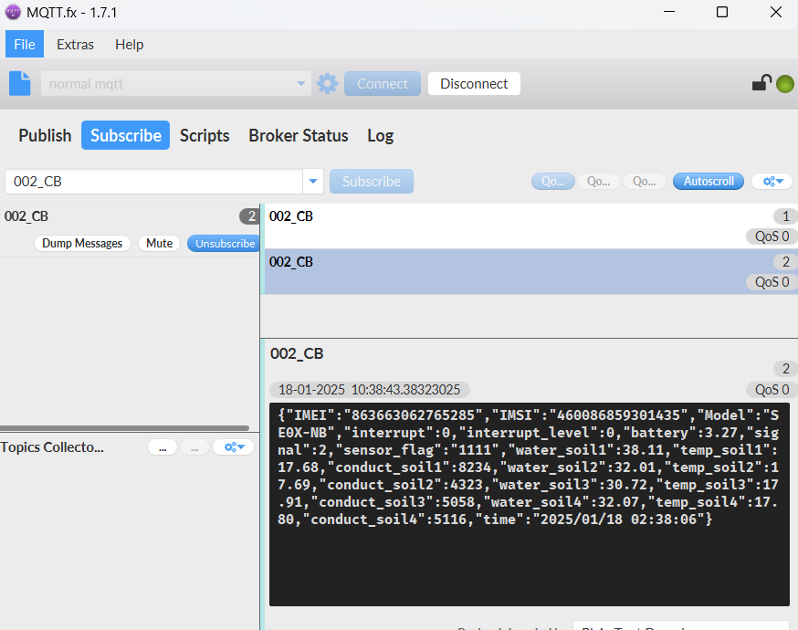This screenshot has width=798, height=630.
Task: Toggle the Autoscroll button
Action: [708, 181]
